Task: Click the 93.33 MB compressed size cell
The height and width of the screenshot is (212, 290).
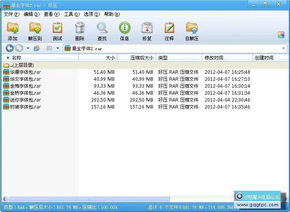Action: coord(142,86)
